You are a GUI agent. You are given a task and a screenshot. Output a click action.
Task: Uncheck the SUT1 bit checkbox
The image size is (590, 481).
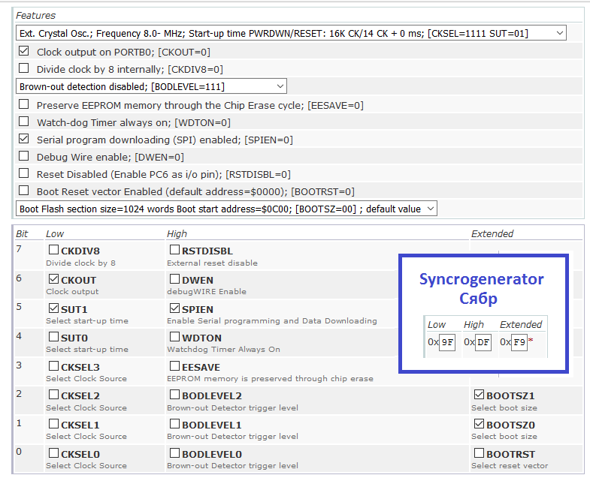[54, 308]
